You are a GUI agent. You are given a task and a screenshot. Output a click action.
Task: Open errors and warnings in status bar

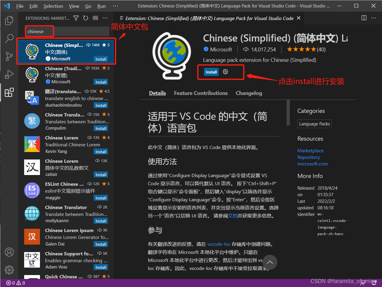tap(16, 283)
